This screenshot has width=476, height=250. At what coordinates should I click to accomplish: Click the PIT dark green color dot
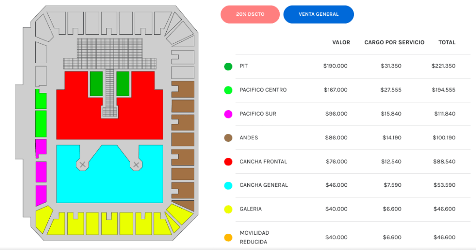pyautogui.click(x=228, y=66)
